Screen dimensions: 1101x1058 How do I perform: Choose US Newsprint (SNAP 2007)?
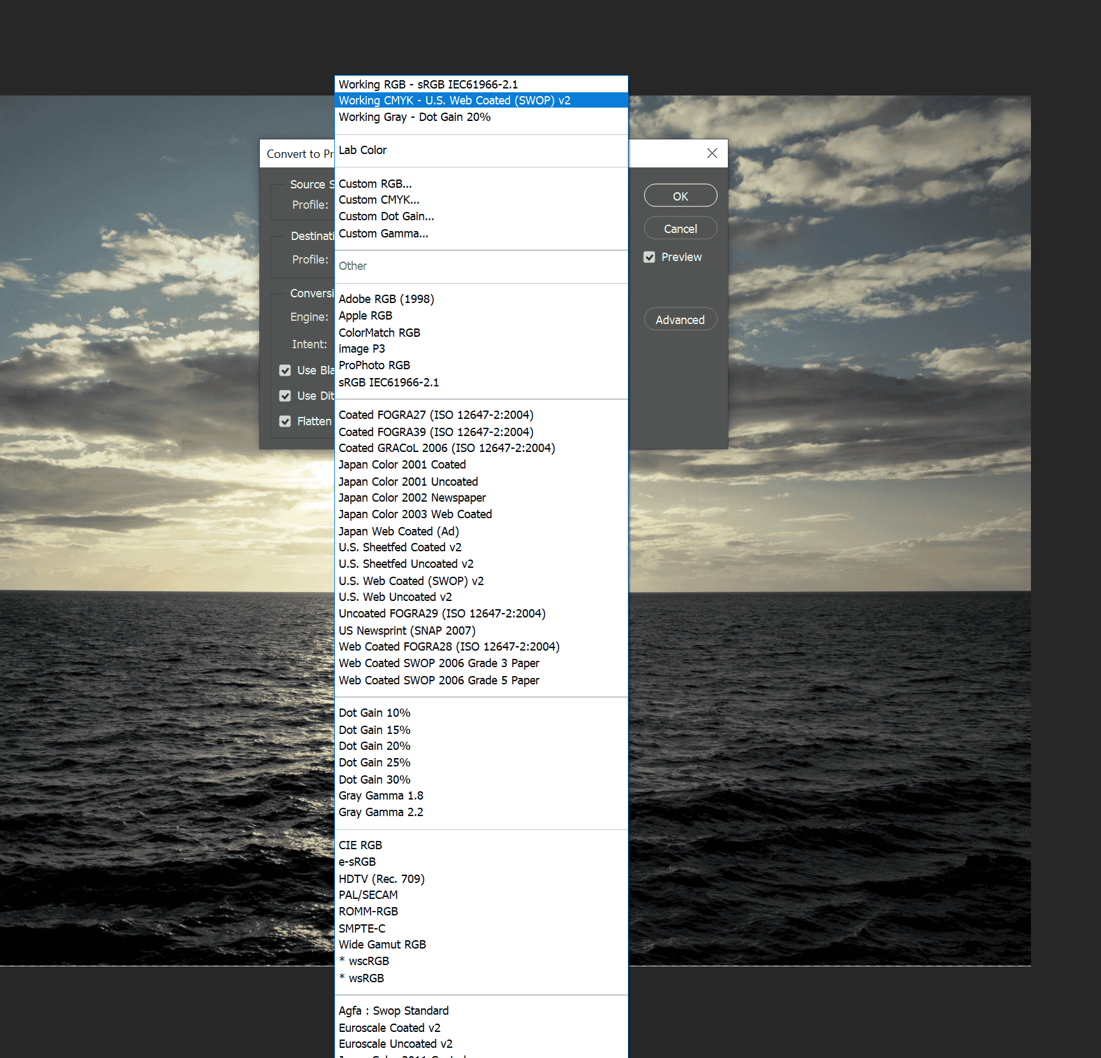[x=407, y=631]
